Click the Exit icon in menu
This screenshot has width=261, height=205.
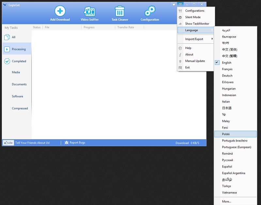point(180,67)
